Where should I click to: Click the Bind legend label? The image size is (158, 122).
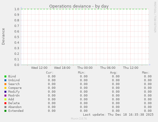click(12, 76)
